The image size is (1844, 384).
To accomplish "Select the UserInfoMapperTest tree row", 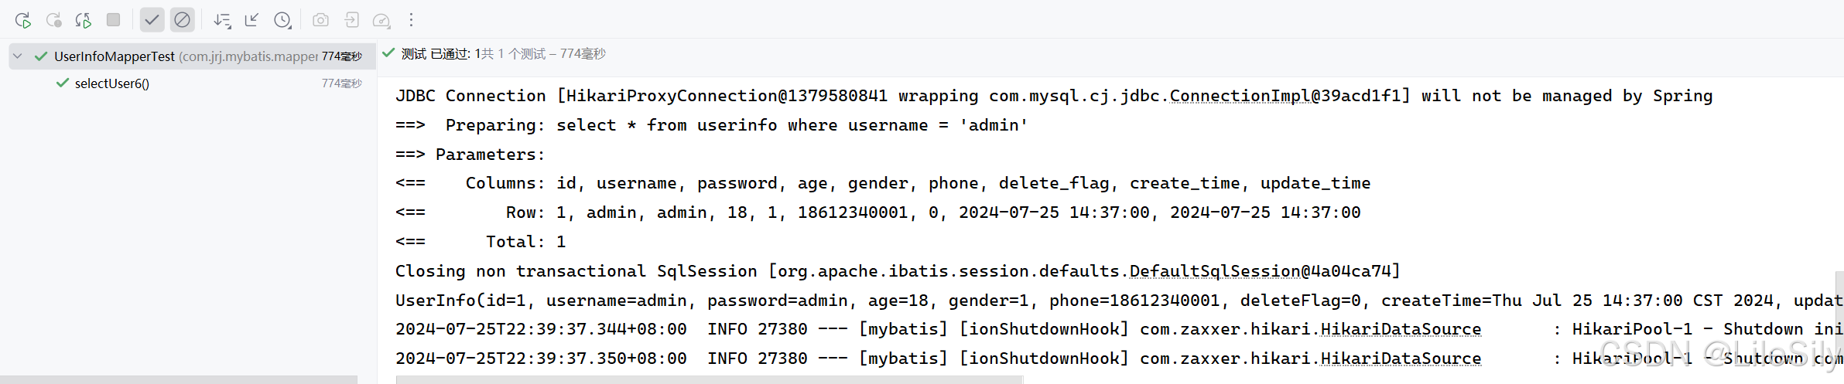I will [192, 56].
